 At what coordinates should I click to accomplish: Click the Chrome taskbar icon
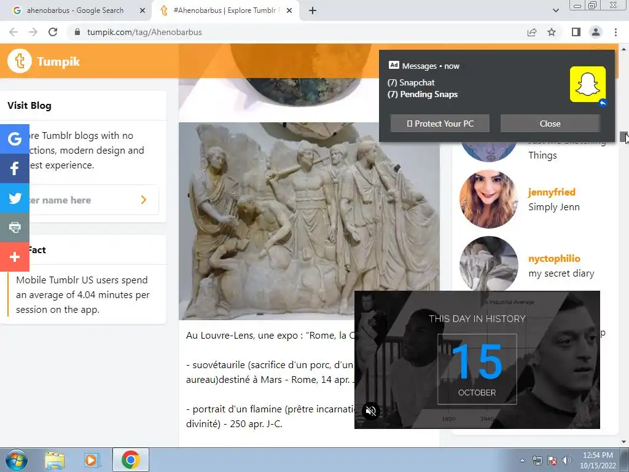(131, 460)
